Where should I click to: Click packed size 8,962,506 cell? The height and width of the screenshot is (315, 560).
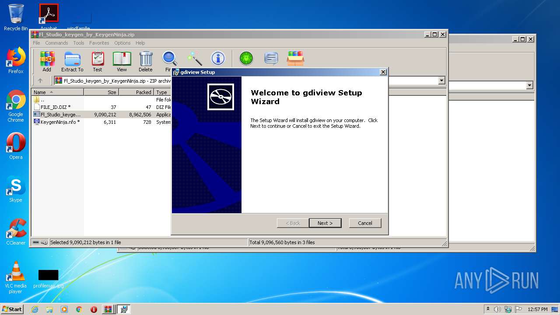click(x=140, y=115)
